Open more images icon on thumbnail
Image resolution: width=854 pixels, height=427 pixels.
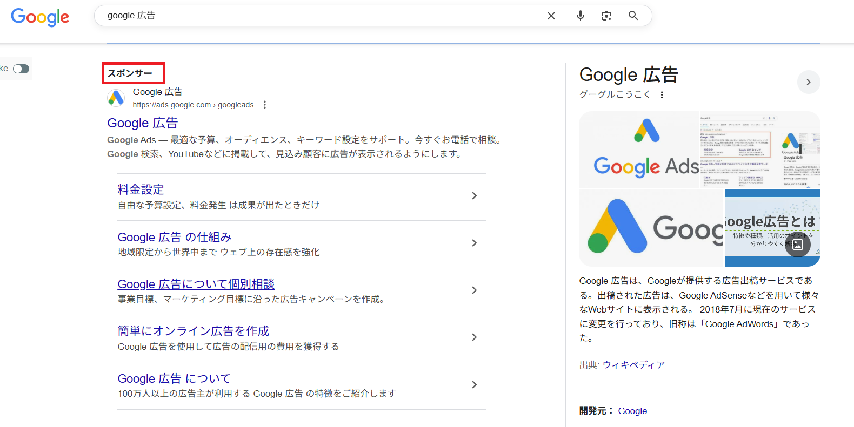[x=797, y=245]
